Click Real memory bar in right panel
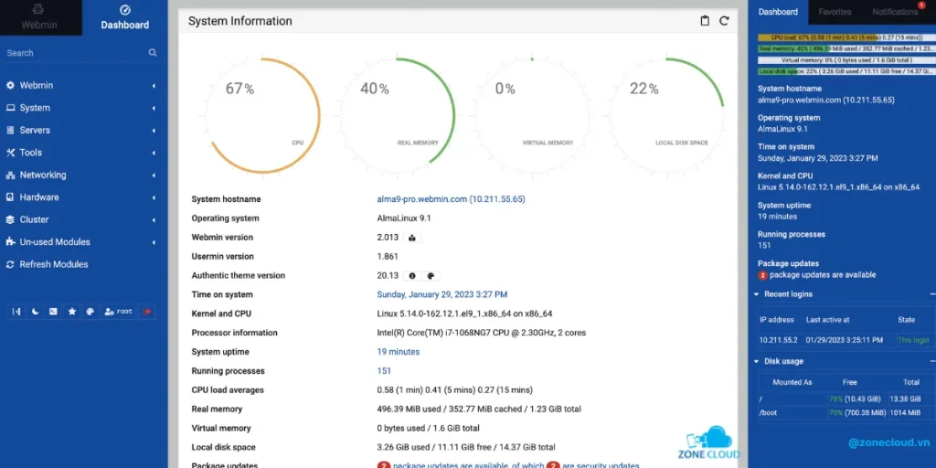936x468 pixels. (846, 48)
